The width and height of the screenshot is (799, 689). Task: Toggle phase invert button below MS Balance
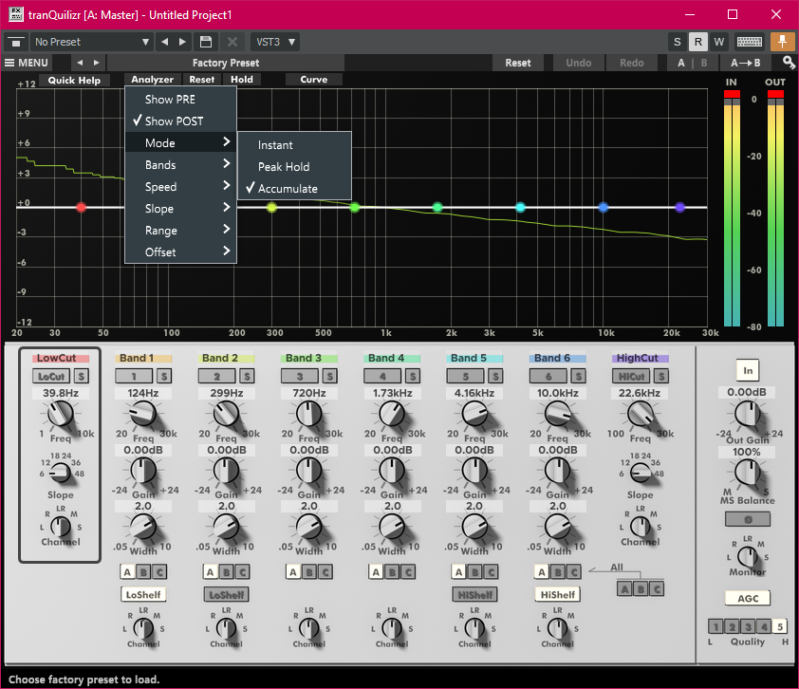748,519
